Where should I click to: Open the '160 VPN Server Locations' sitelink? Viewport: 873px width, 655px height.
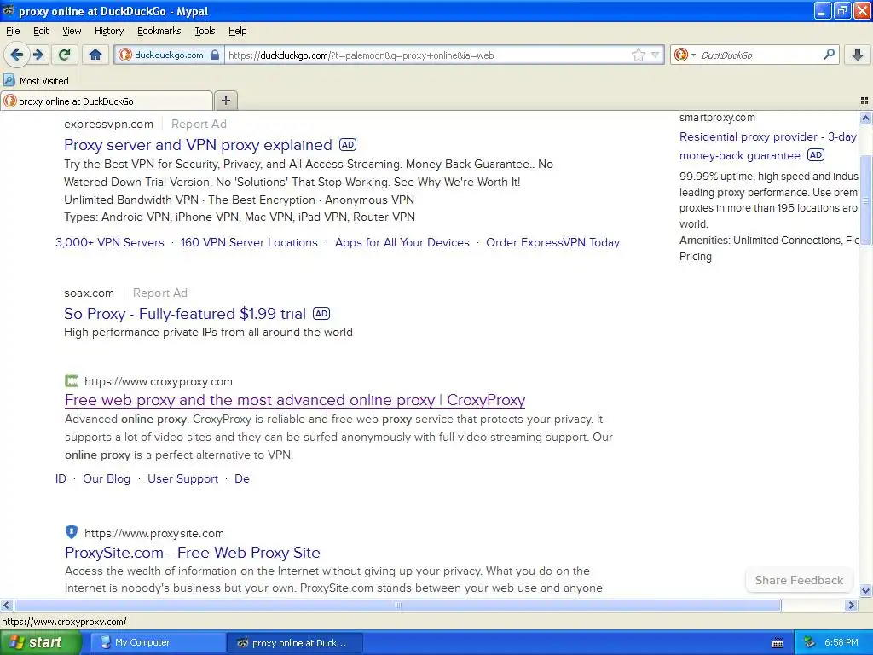[249, 242]
